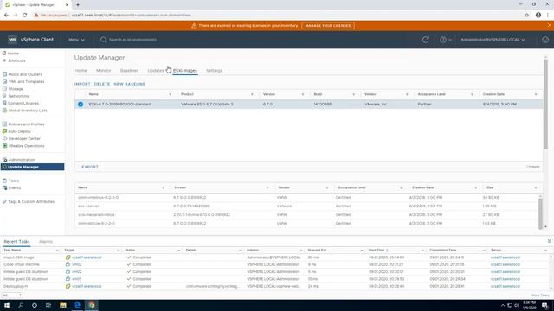Switch to the Alarms tab
Screen dimensions: 554x311
[x=46, y=242]
